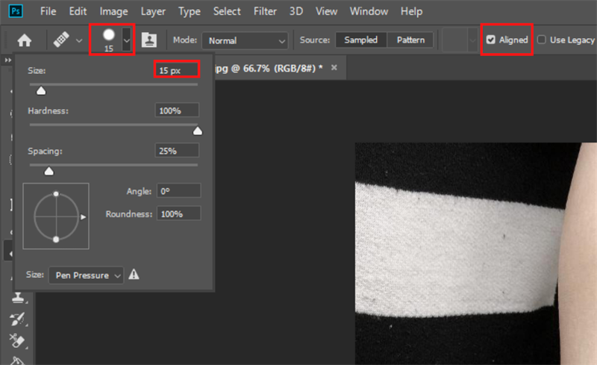Screen dimensions: 597x365
Task: Disable the Aligned checkbox
Action: 490,40
